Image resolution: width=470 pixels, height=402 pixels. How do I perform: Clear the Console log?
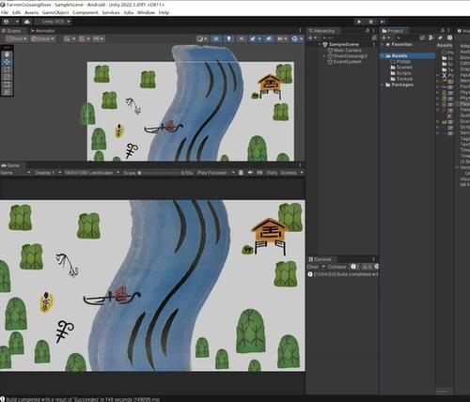click(x=313, y=267)
